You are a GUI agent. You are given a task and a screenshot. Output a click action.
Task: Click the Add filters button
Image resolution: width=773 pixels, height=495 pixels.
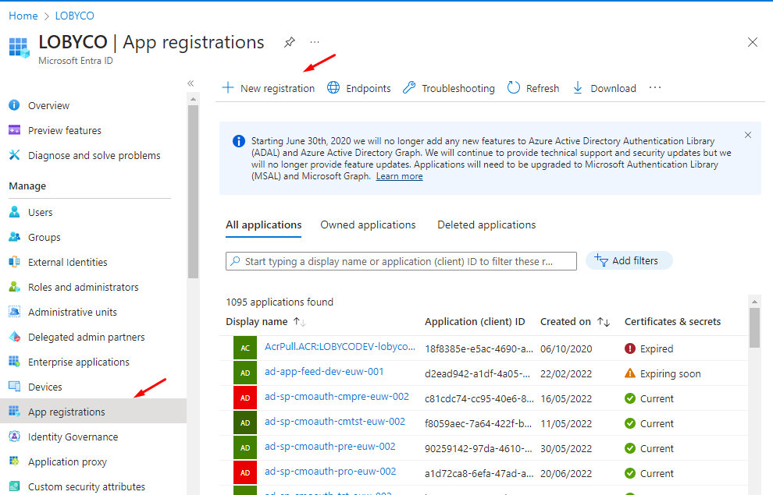[x=629, y=260]
